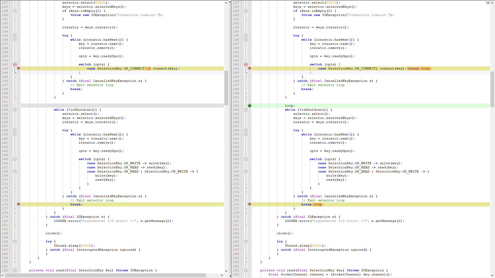
Task: Click 'opts = key.readyOps();' on right pane line 140
Action: (x=332, y=56)
